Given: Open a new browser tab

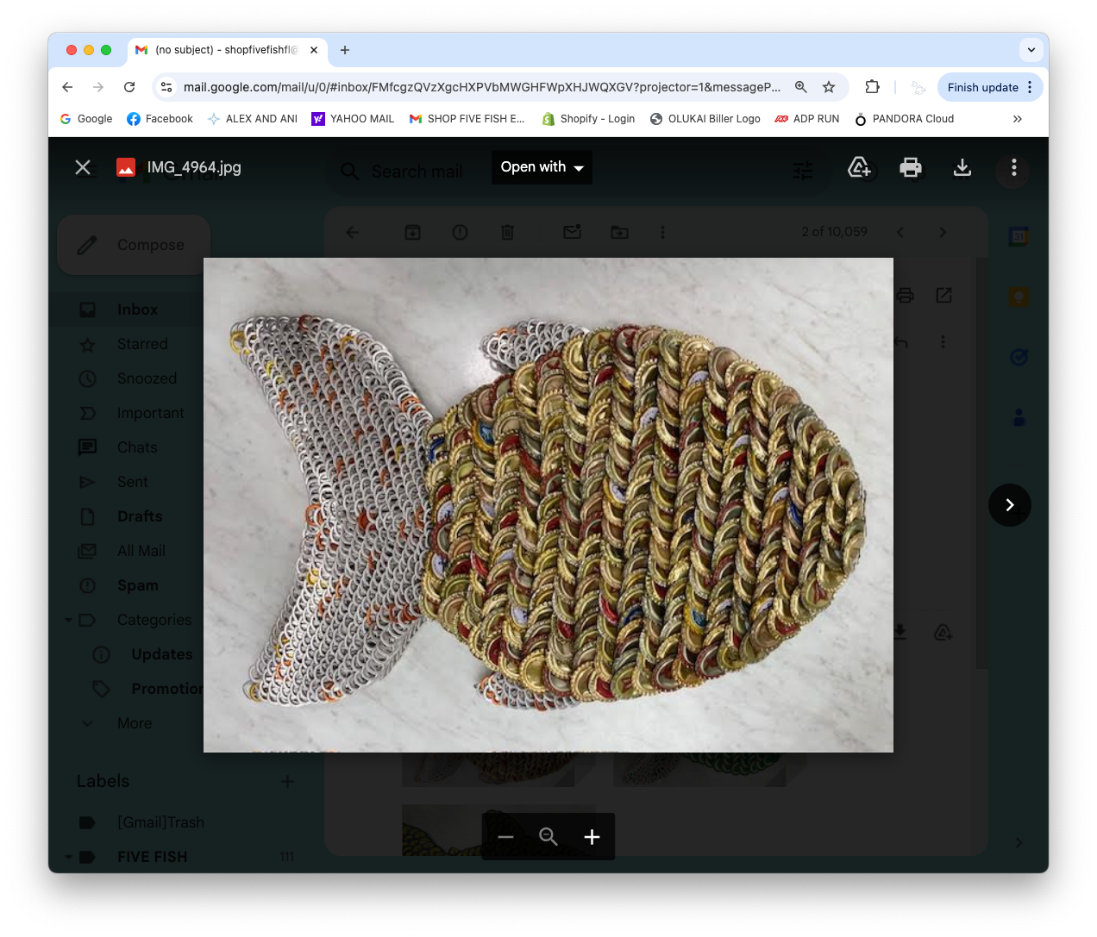Looking at the screenshot, I should [x=345, y=50].
